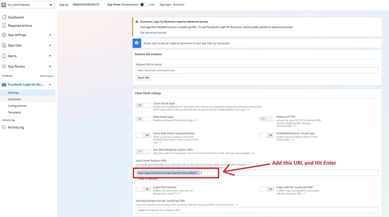Click the App Review shield icon
Viewport: 389px width, 217px height.
[x=4, y=66]
